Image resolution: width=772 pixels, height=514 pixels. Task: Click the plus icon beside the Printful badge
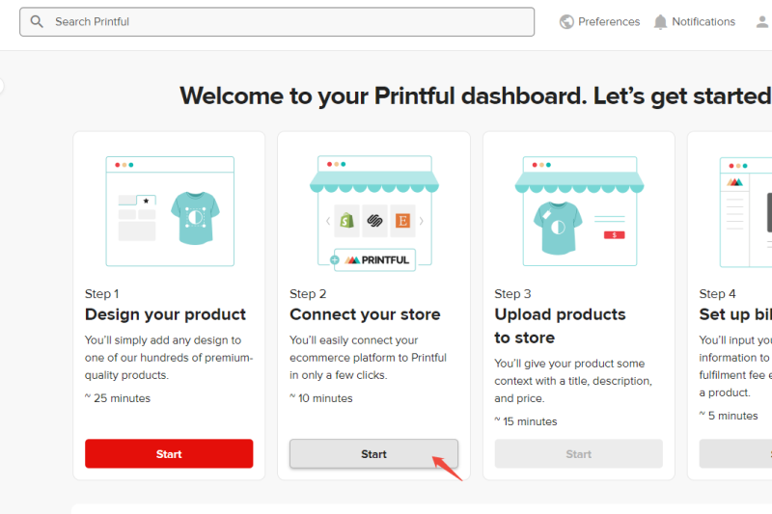point(335,259)
